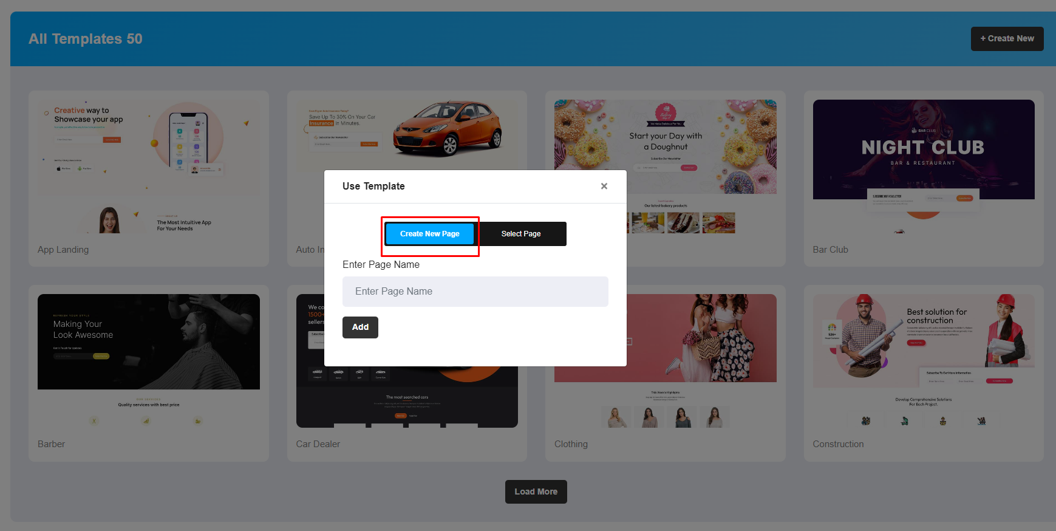The image size is (1056, 531).
Task: Switch to the Select Page tab
Action: coord(521,234)
